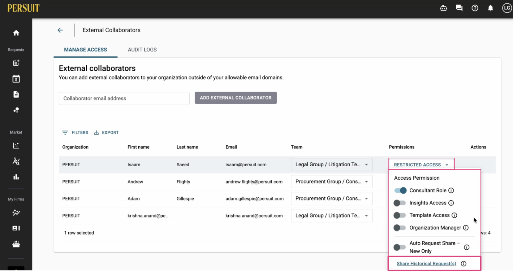Click info icon next to Template Access
Image resolution: width=513 pixels, height=272 pixels.
tap(454, 215)
